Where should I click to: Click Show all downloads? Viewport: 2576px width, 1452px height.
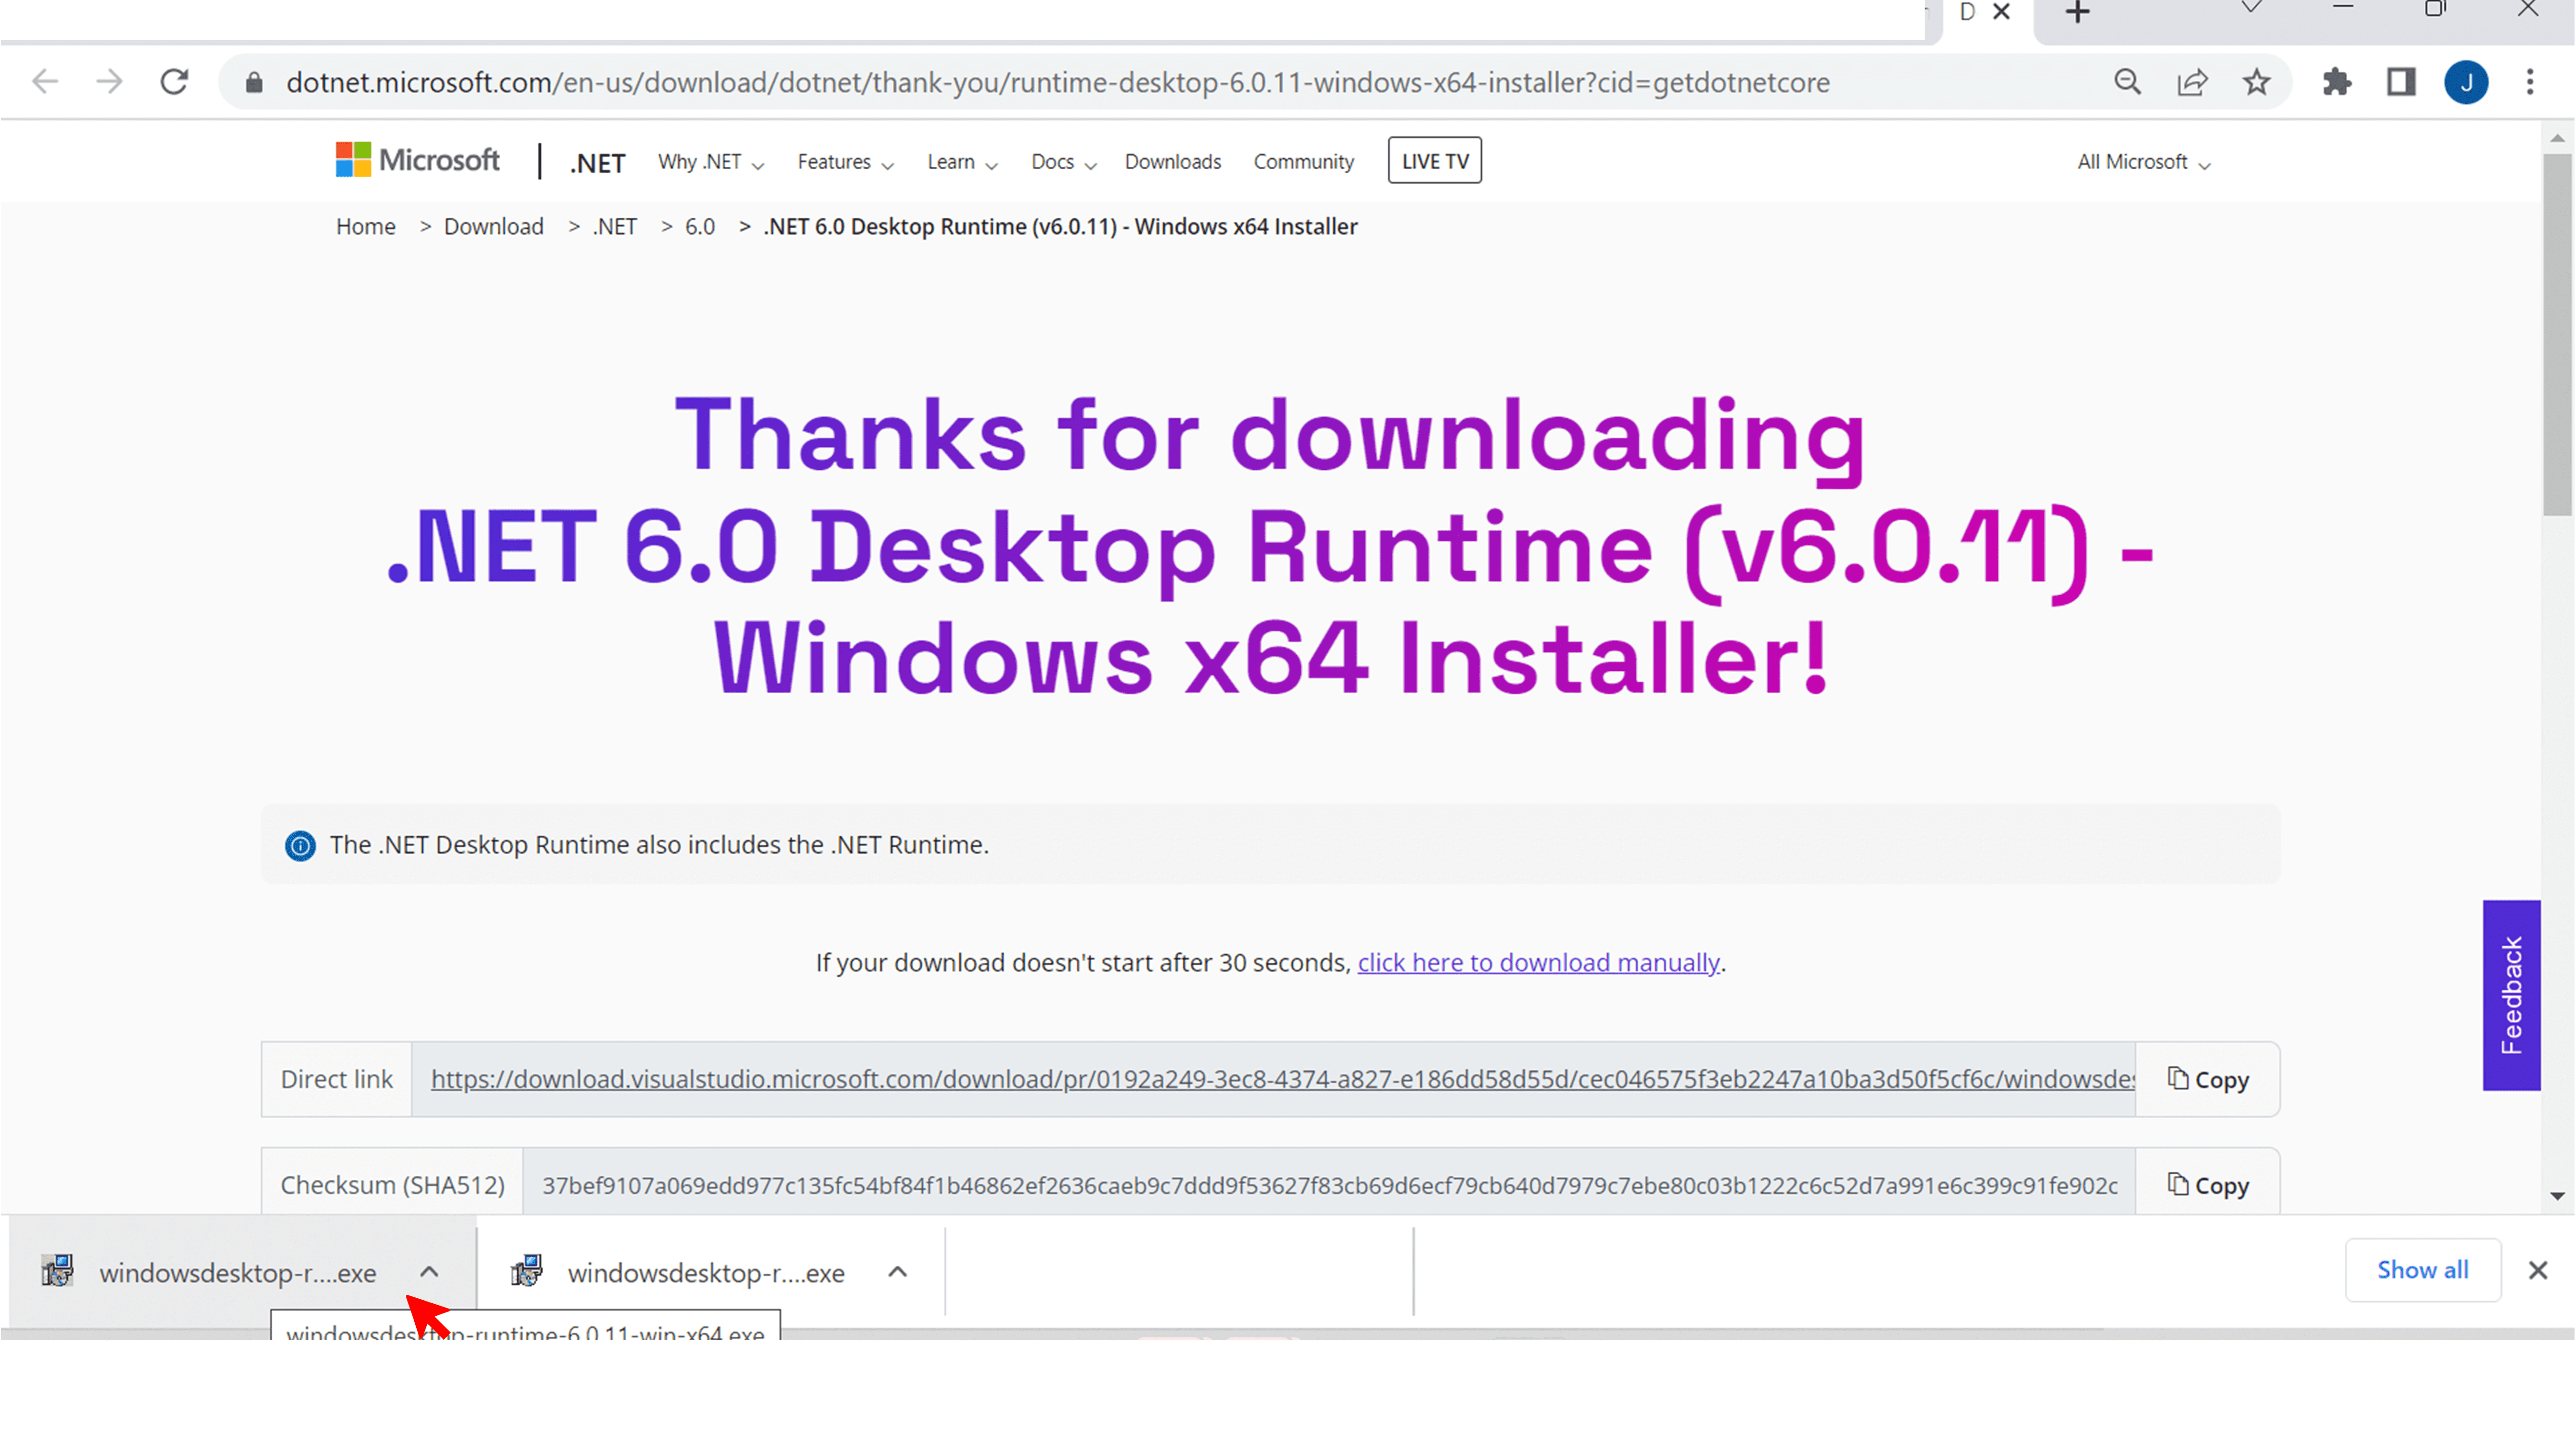pyautogui.click(x=2423, y=1270)
